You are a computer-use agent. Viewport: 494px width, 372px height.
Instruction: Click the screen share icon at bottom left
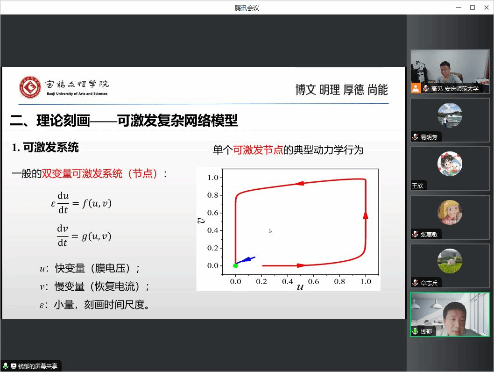[x=14, y=366]
